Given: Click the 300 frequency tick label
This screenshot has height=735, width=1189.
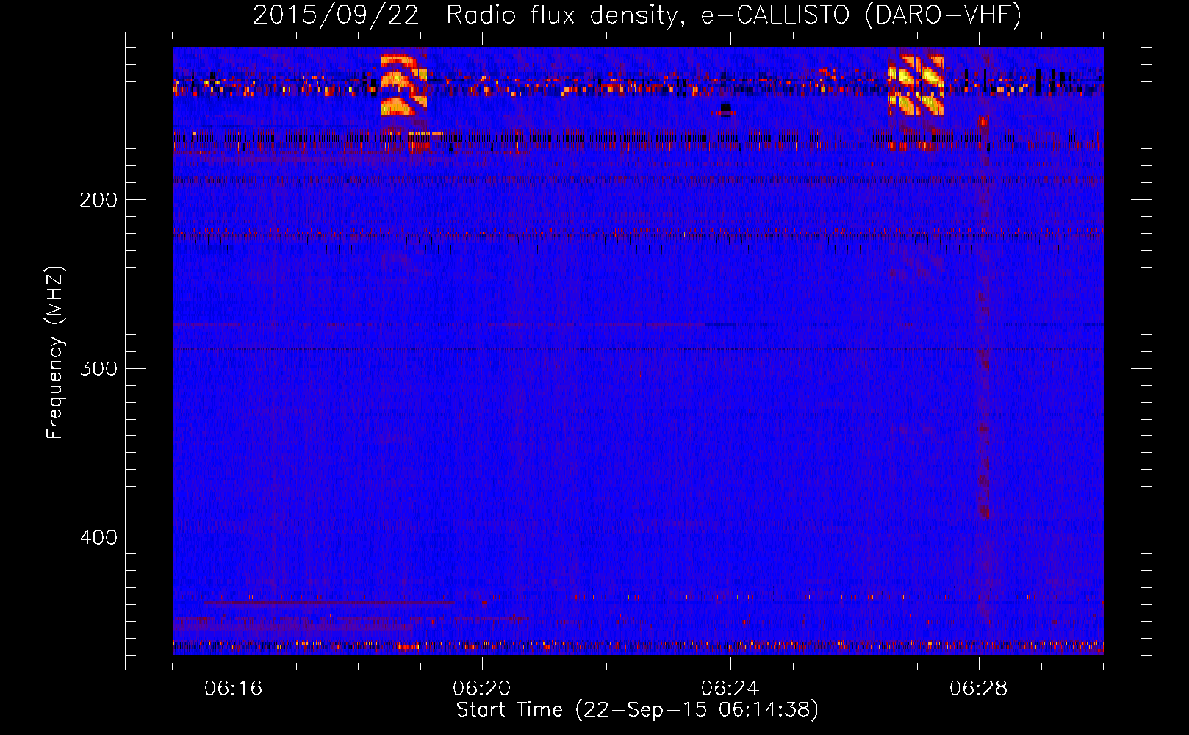Looking at the screenshot, I should point(98,368).
